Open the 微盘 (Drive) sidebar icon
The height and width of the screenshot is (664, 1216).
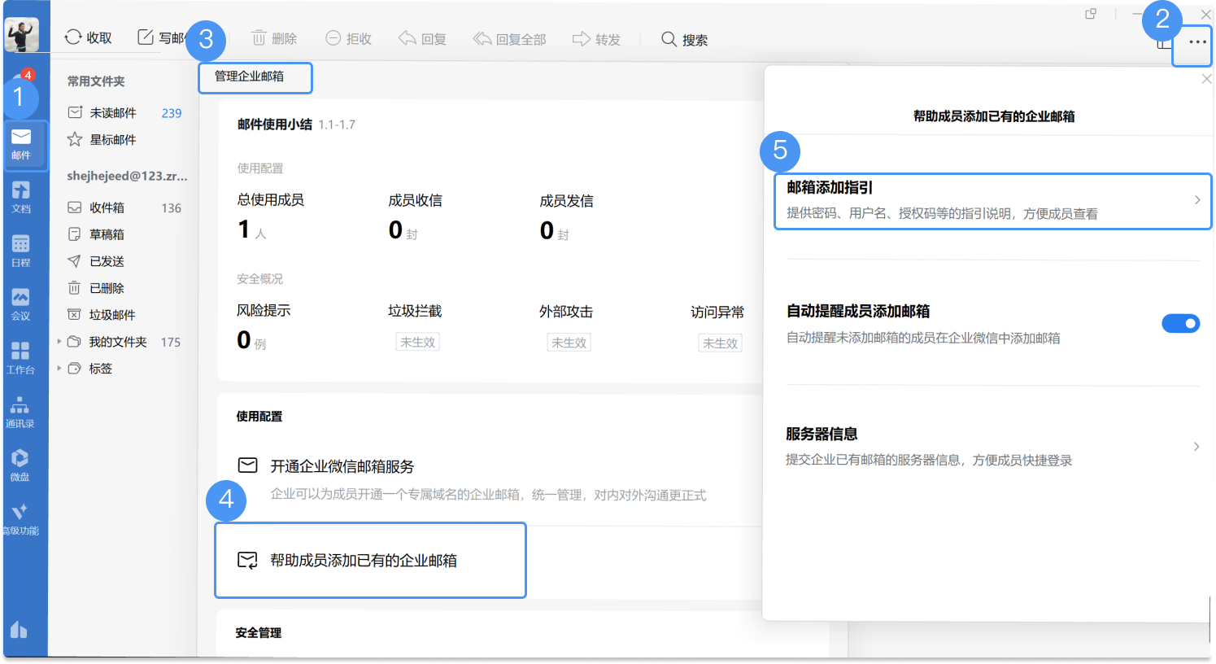tap(20, 465)
